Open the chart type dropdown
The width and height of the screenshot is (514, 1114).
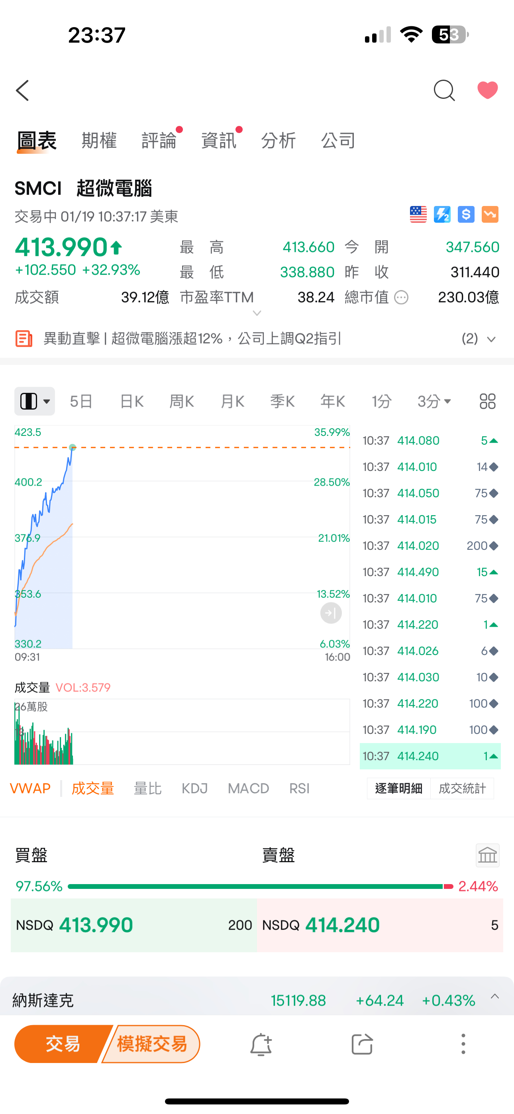coord(35,401)
